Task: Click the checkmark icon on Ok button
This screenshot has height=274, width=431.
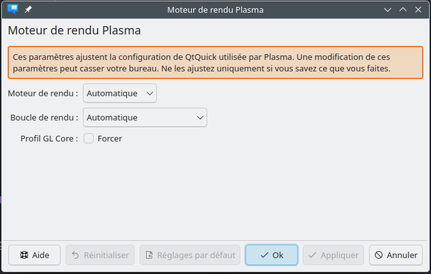Action: tap(264, 255)
